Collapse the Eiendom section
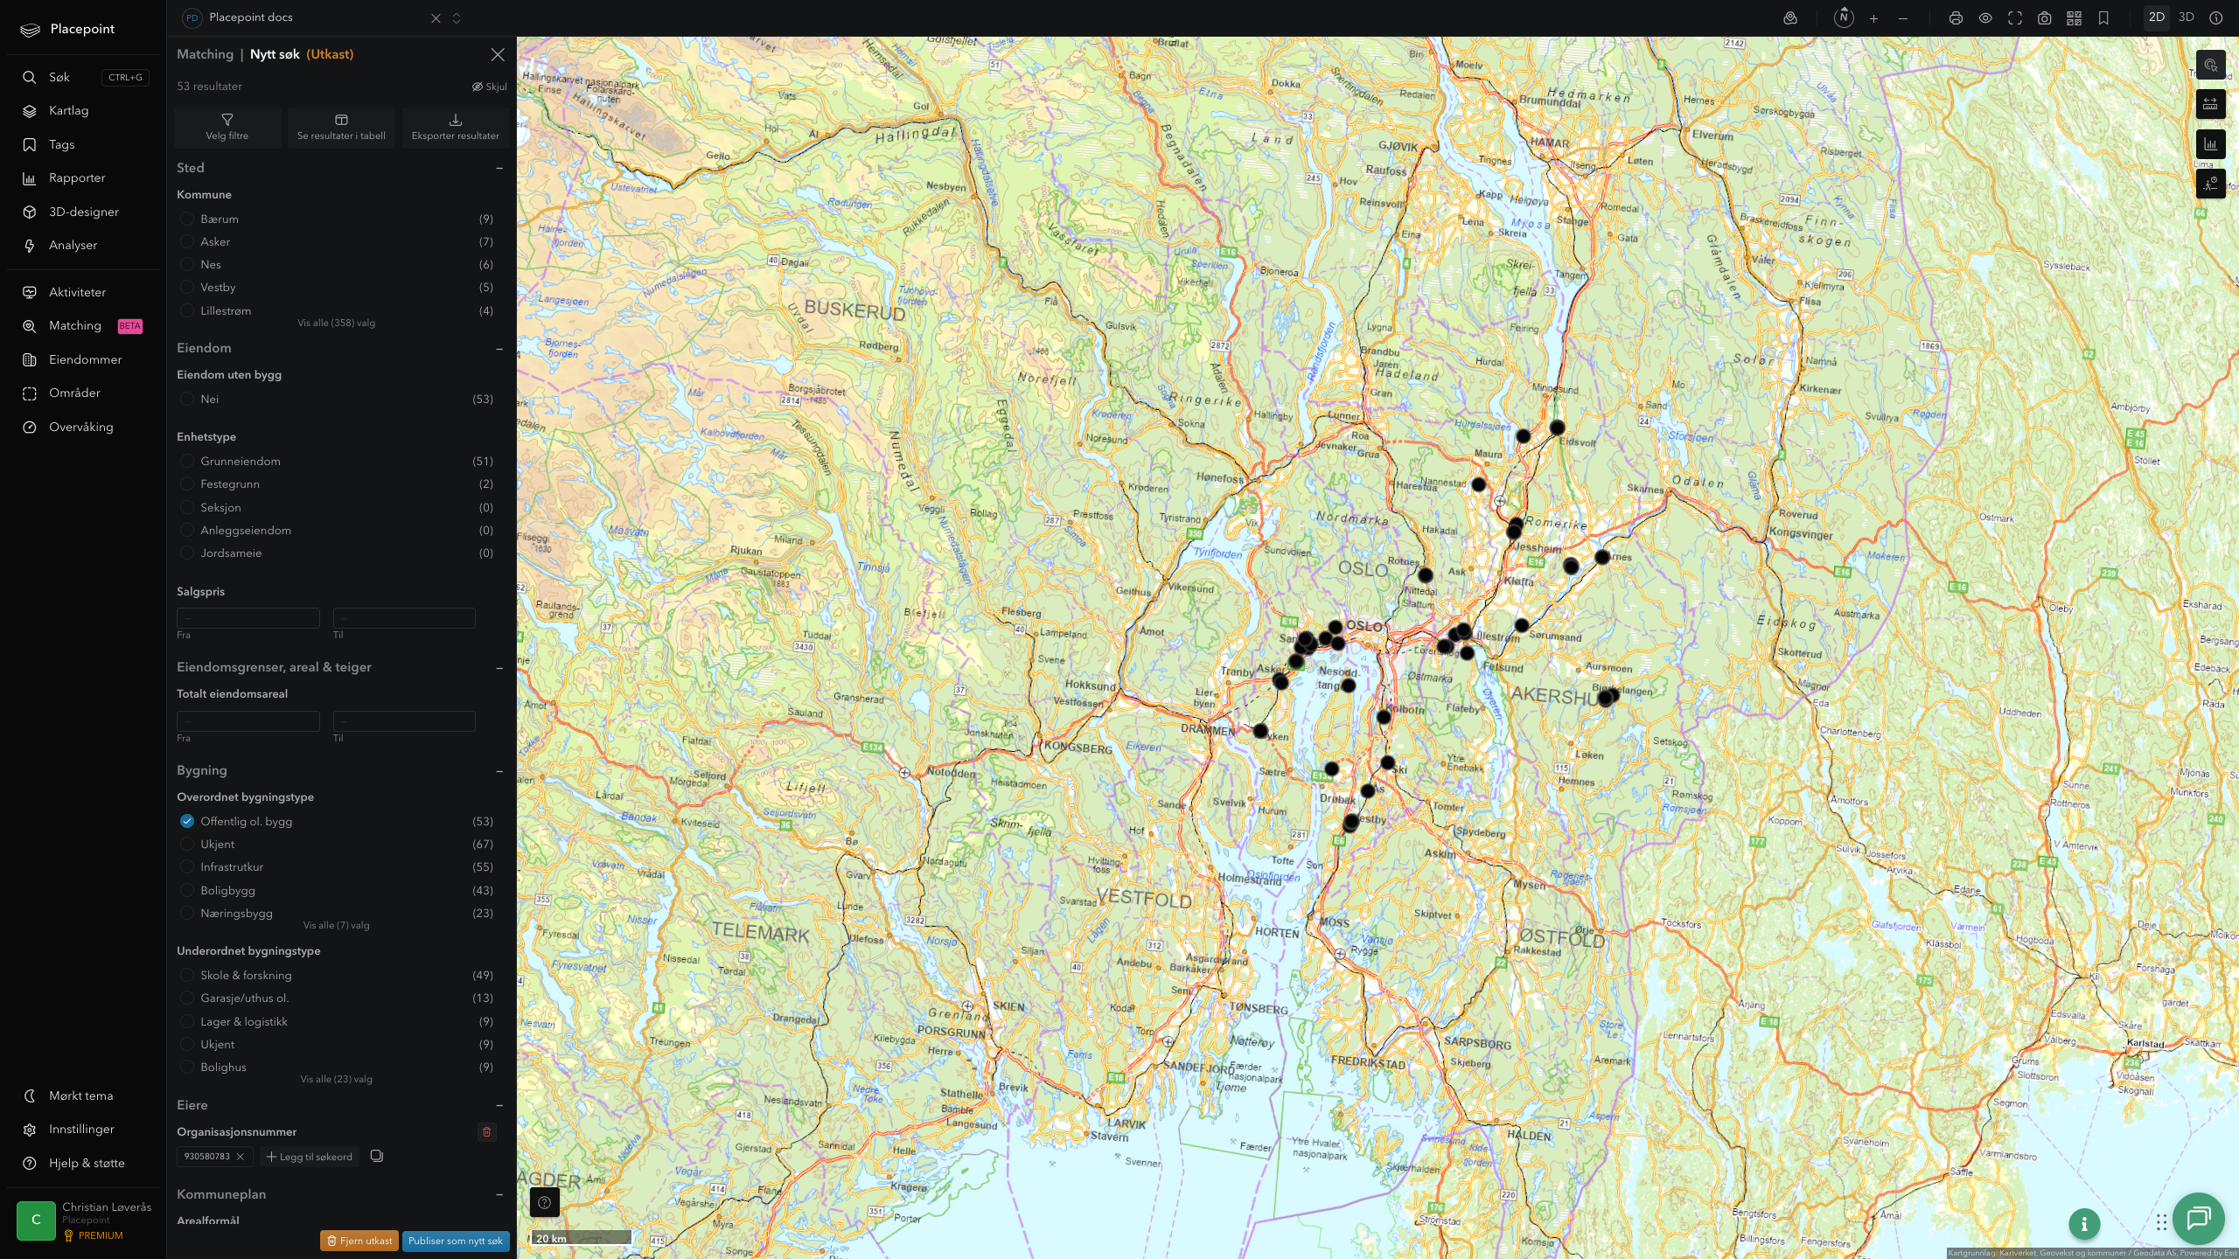The width and height of the screenshot is (2239, 1259). (499, 348)
